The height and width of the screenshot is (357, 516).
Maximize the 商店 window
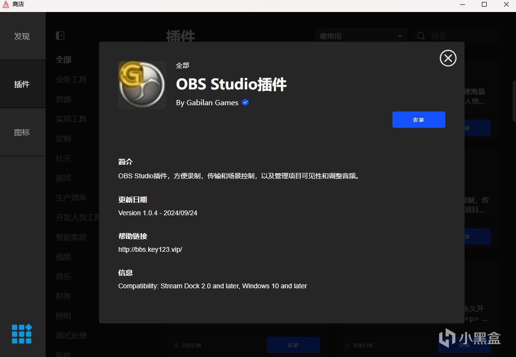484,4
